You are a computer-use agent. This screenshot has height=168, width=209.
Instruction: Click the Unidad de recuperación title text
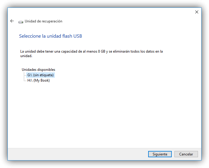[44, 21]
